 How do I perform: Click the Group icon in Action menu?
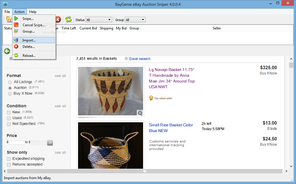point(16,31)
